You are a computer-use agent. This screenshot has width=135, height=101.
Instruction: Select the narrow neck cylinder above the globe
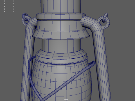click(x=61, y=46)
